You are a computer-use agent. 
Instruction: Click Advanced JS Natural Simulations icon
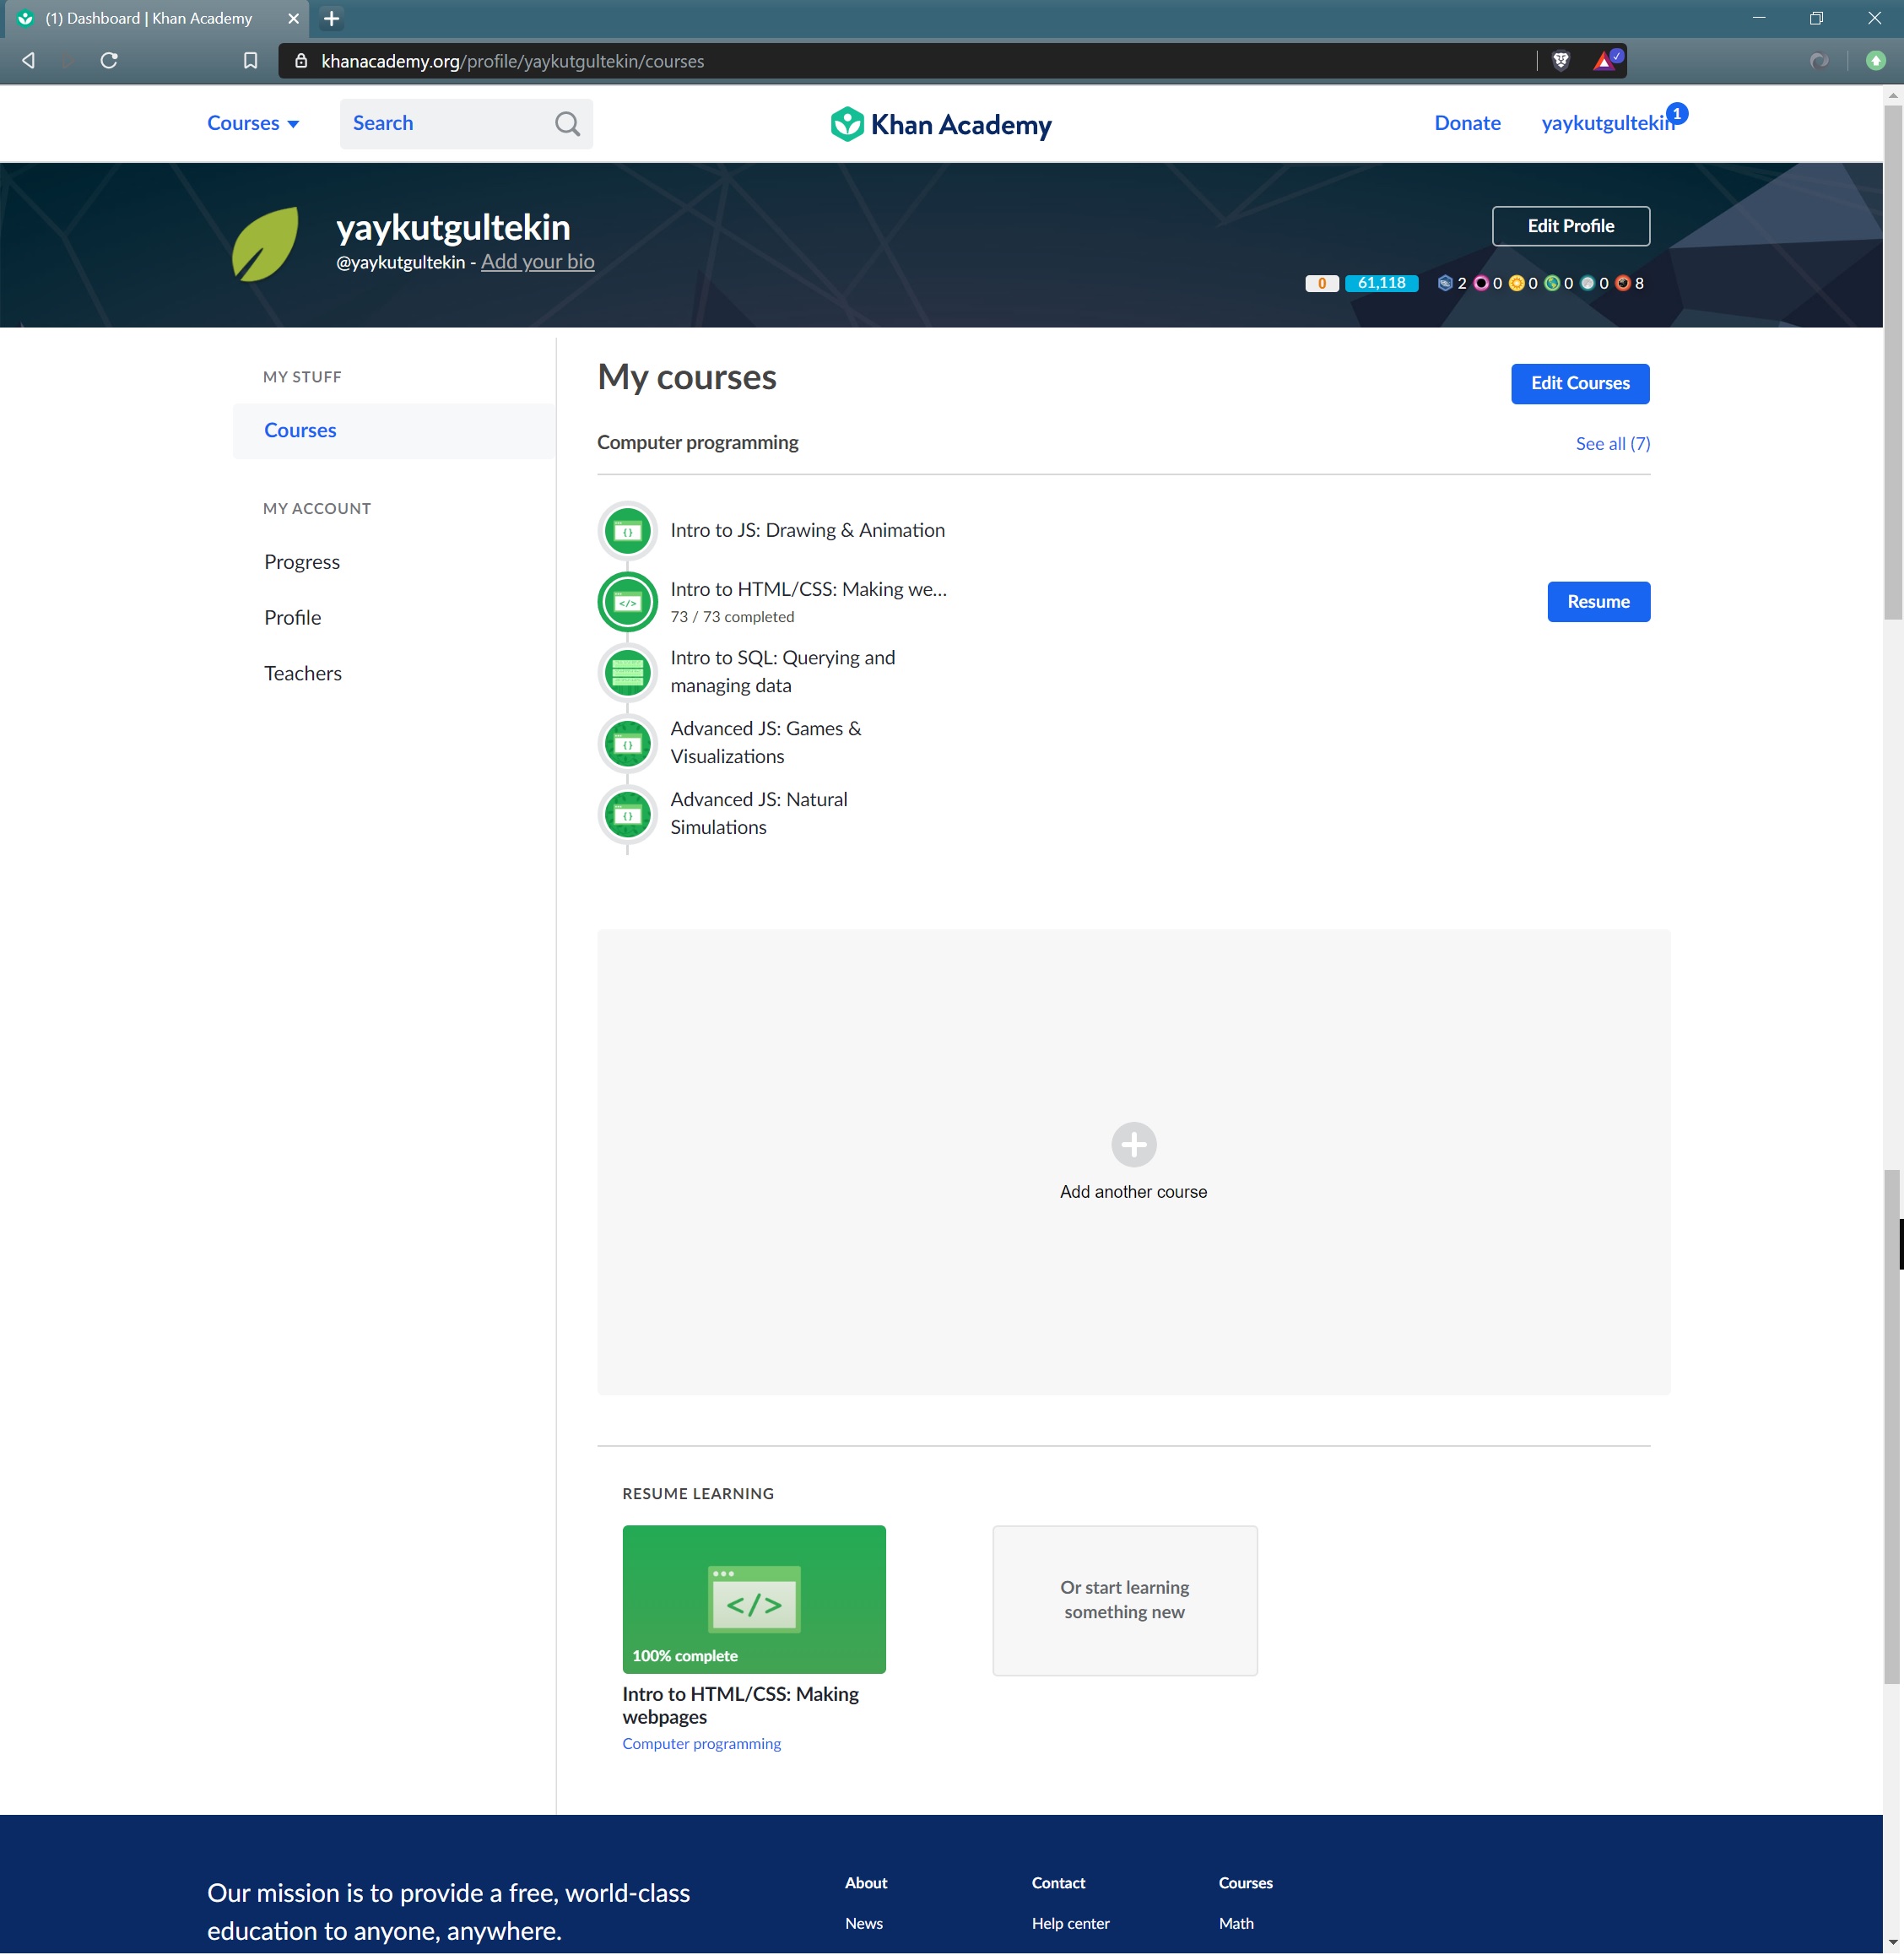[627, 815]
